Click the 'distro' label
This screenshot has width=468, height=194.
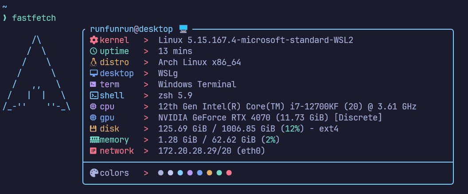tap(114, 62)
